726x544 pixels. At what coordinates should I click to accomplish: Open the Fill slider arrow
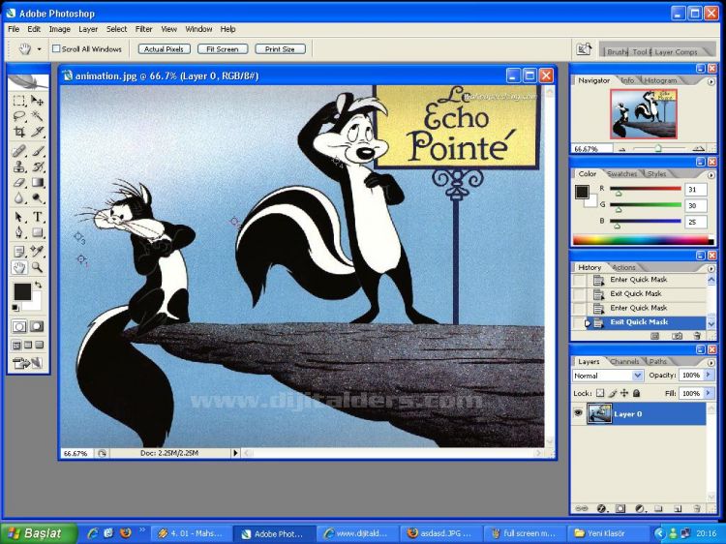[x=709, y=393]
